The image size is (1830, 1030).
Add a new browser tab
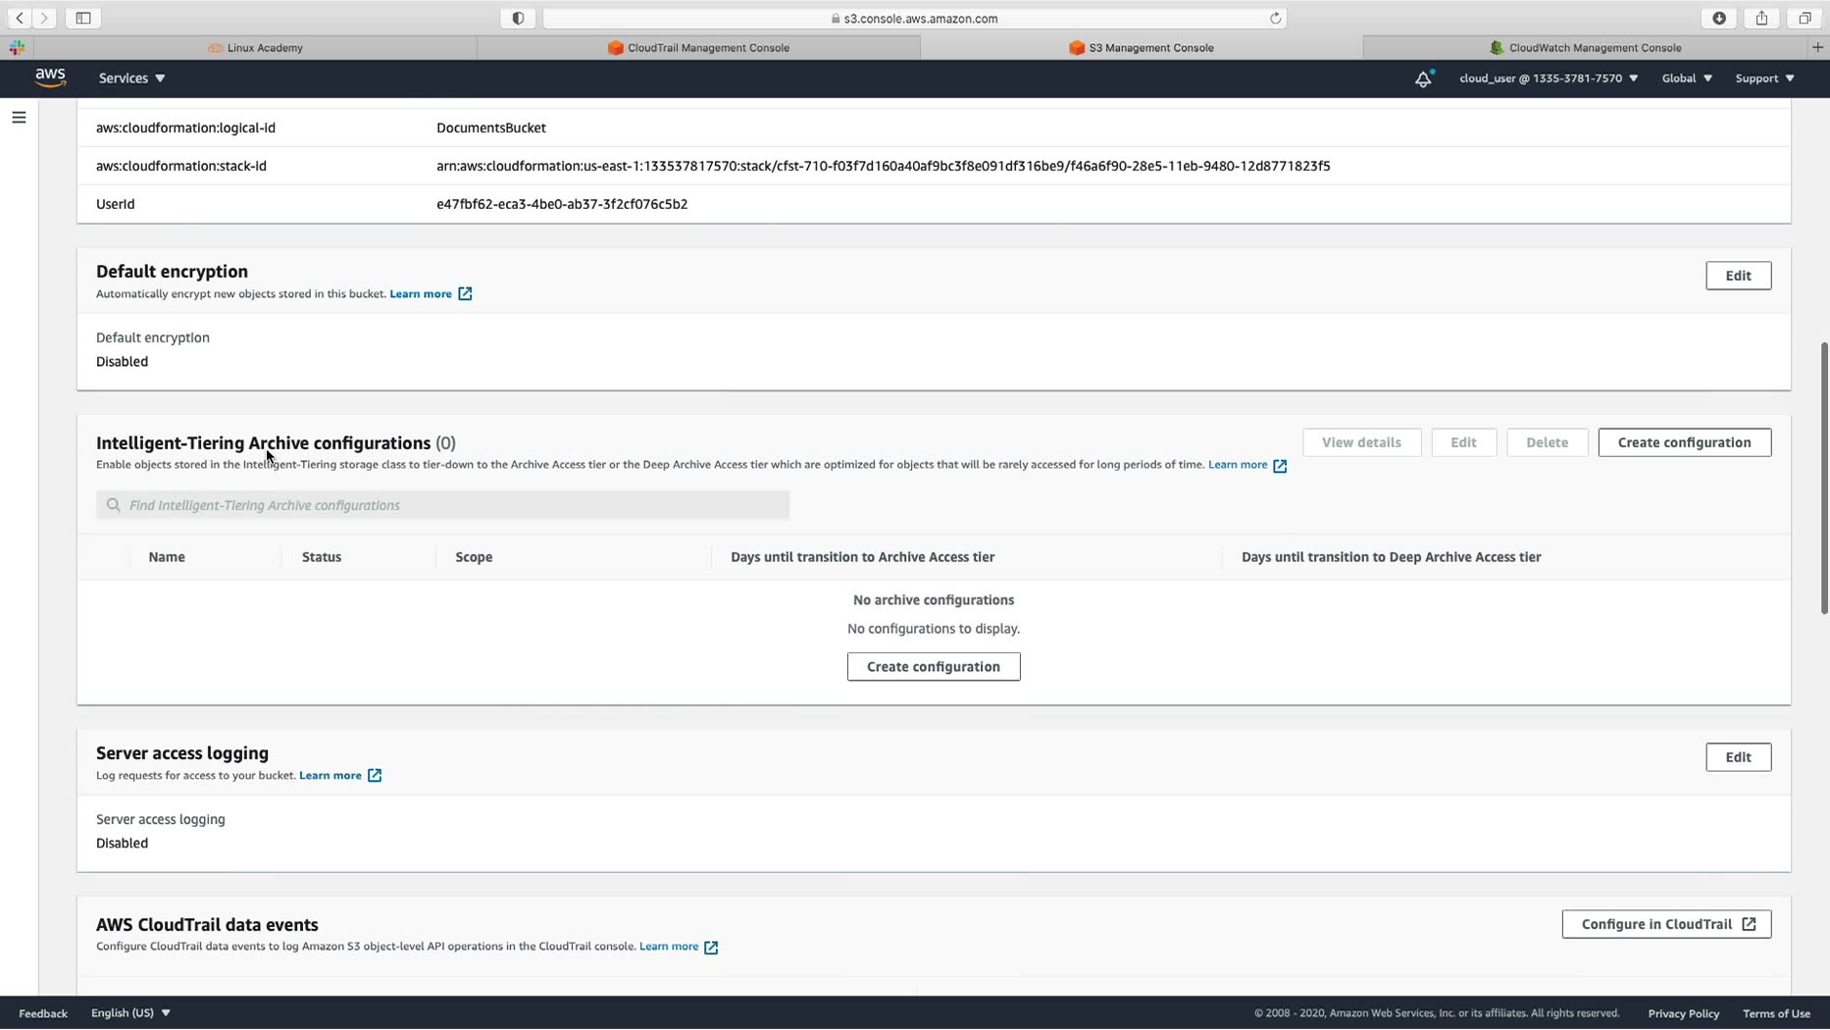1817,47
